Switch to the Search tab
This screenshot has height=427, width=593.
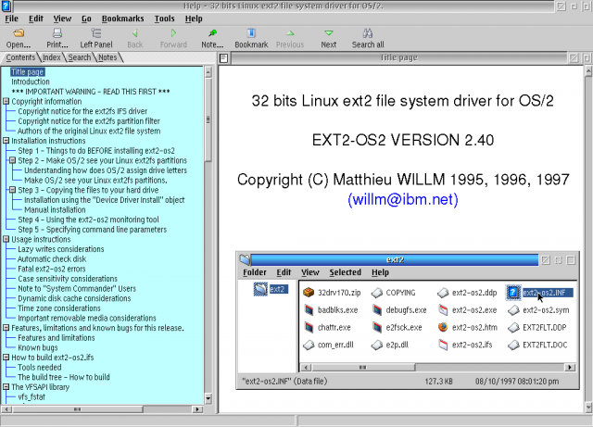click(80, 57)
